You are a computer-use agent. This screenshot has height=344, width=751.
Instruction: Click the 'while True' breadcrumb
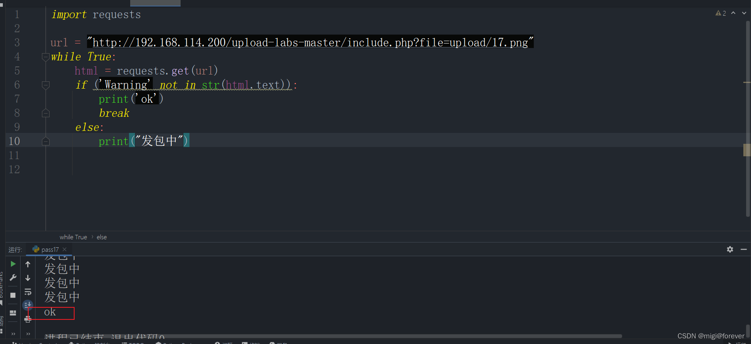point(73,237)
